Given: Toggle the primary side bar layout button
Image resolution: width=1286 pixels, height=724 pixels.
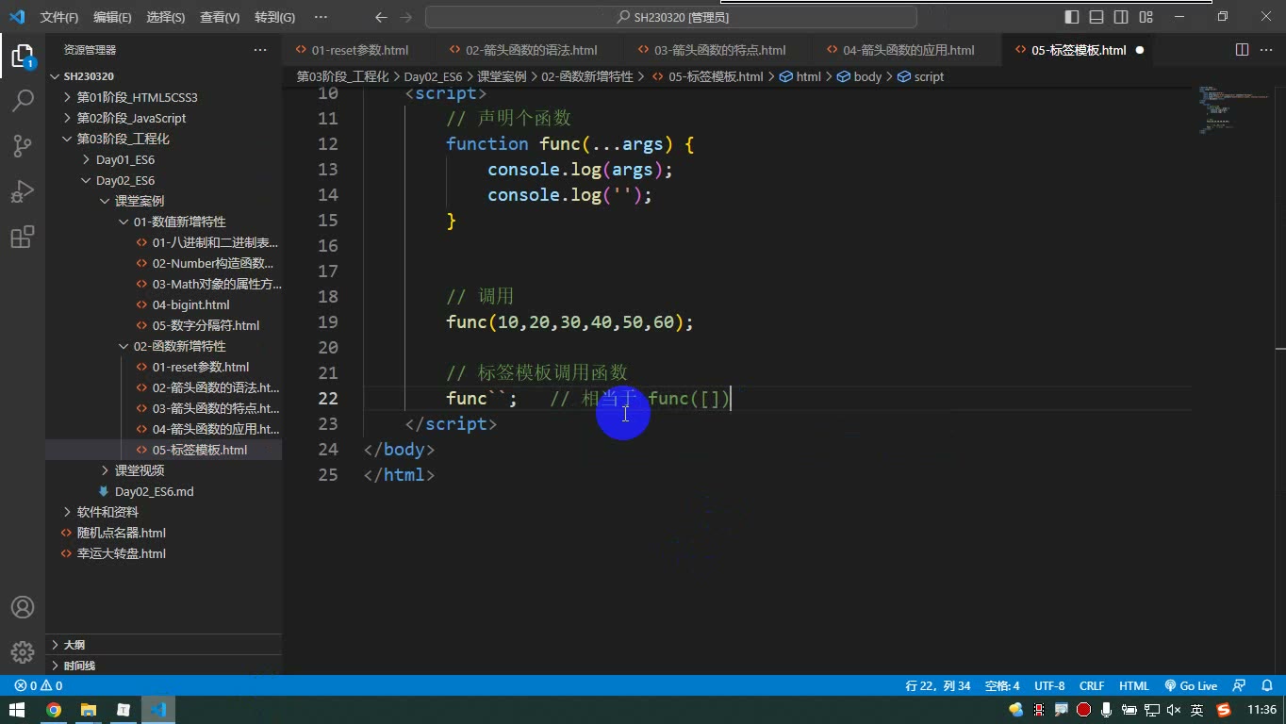Looking at the screenshot, I should pos(1072,17).
